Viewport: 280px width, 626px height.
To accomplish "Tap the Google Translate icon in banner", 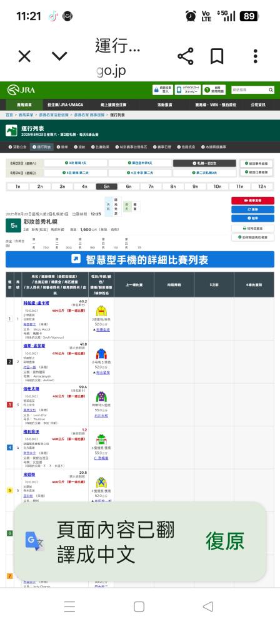I will (35, 541).
